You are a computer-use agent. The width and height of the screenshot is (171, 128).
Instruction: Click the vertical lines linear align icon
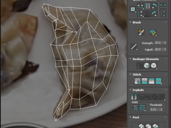[147, 6]
